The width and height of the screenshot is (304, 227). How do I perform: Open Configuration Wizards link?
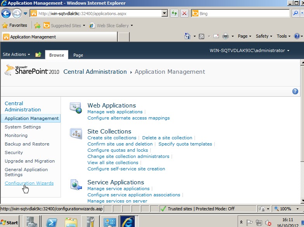(29, 183)
